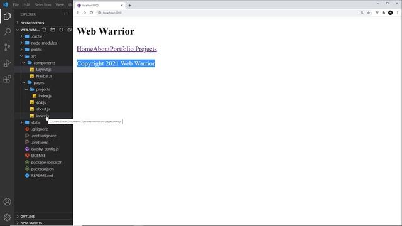Follow the Home link on the page
The width and height of the screenshot is (402, 226).
85,49
